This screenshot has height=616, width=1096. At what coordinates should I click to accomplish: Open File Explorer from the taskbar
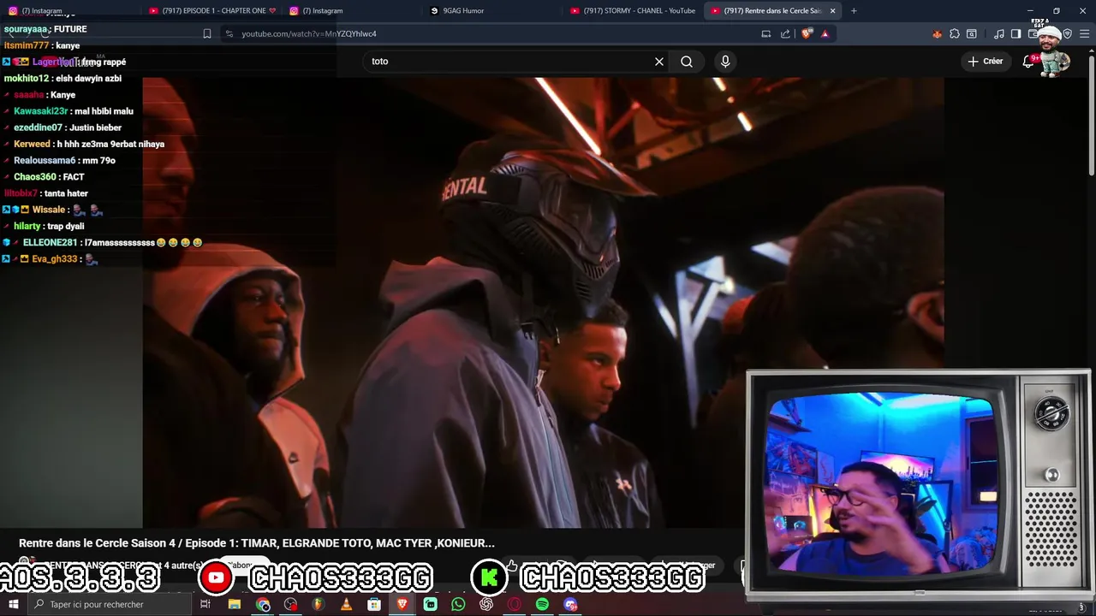[x=235, y=605]
